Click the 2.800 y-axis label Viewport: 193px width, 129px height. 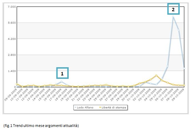pyautogui.click(x=12, y=55)
